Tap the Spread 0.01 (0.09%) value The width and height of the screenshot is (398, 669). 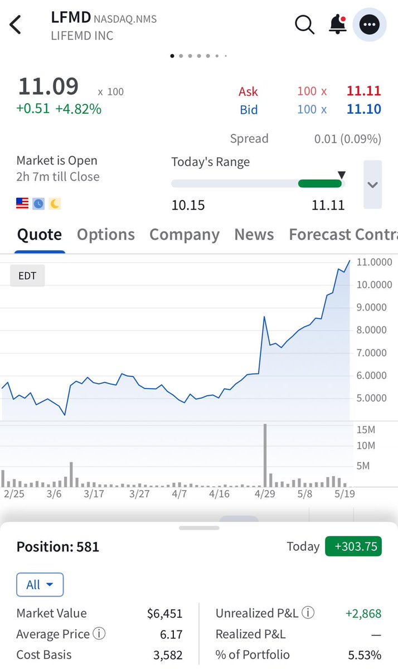pos(348,139)
